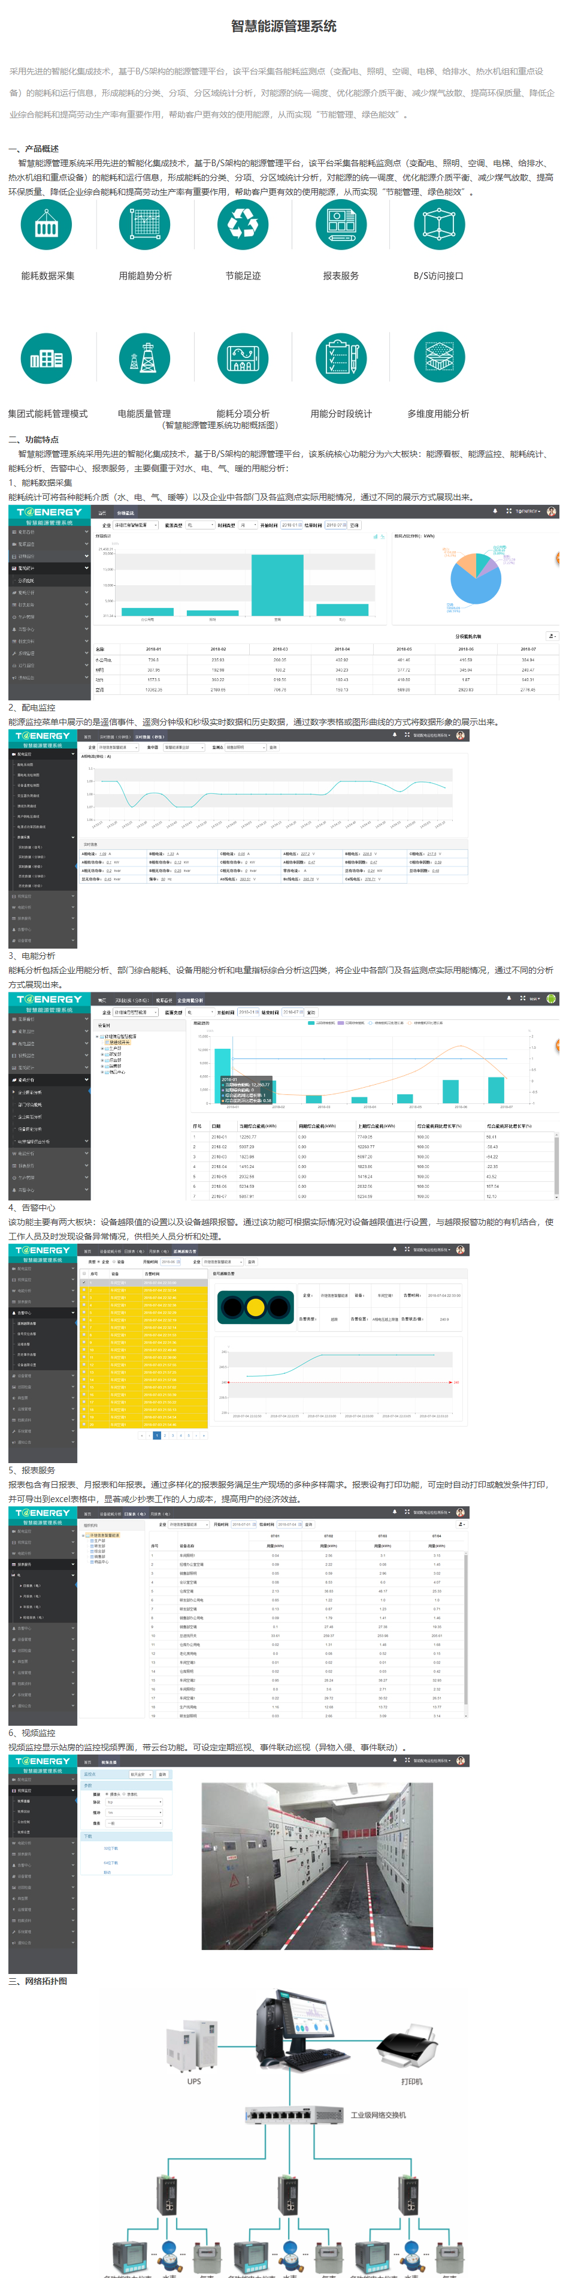This screenshot has width=569, height=2278.
Task: Click the power quality management tower icon
Action: pyautogui.click(x=144, y=358)
